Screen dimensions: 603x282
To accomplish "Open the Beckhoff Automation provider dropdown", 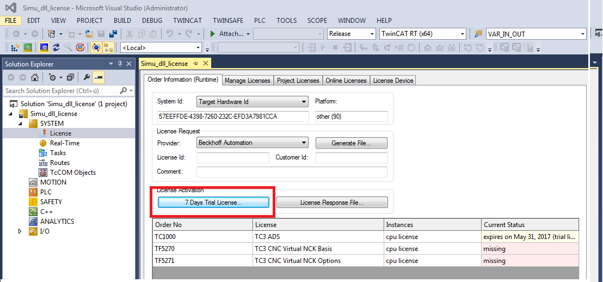I will coord(305,143).
